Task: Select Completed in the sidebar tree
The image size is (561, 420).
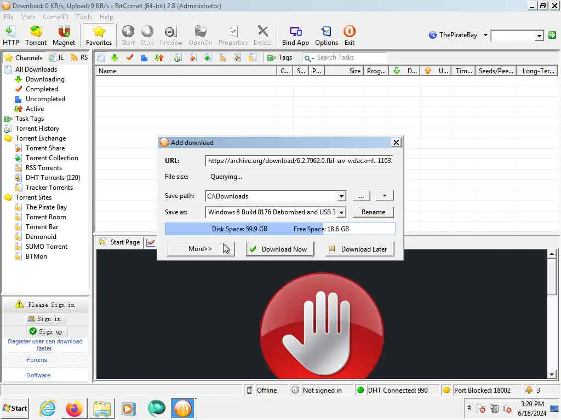Action: coord(42,89)
